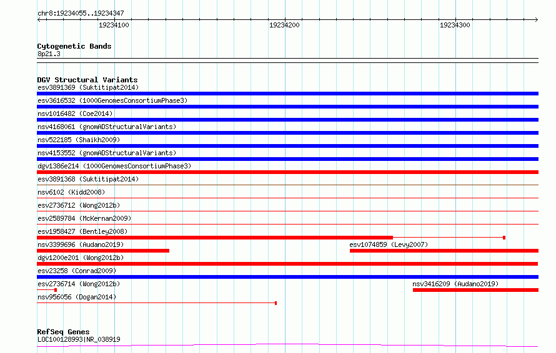The image size is (556, 353).
Task: Open the nsv6102 (Kidd2008) variant
Action: coord(71,192)
